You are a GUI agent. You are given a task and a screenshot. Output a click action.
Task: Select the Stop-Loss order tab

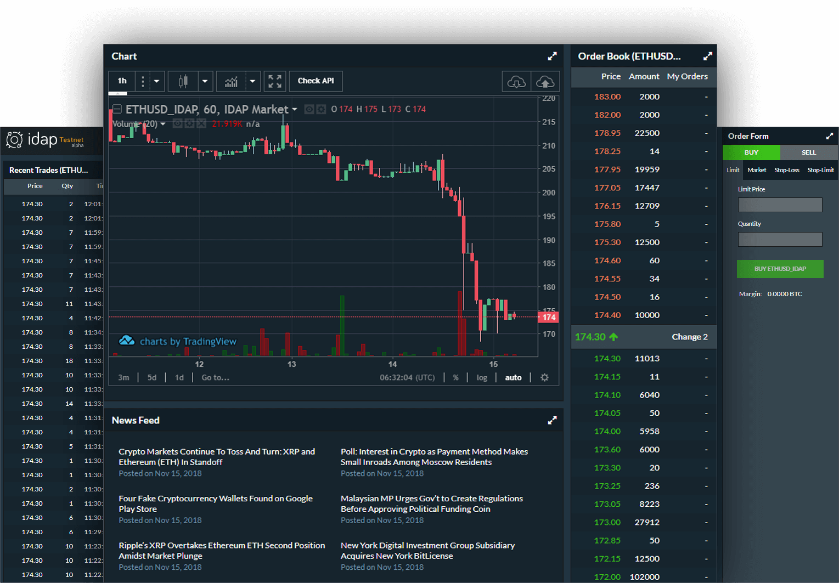point(787,170)
